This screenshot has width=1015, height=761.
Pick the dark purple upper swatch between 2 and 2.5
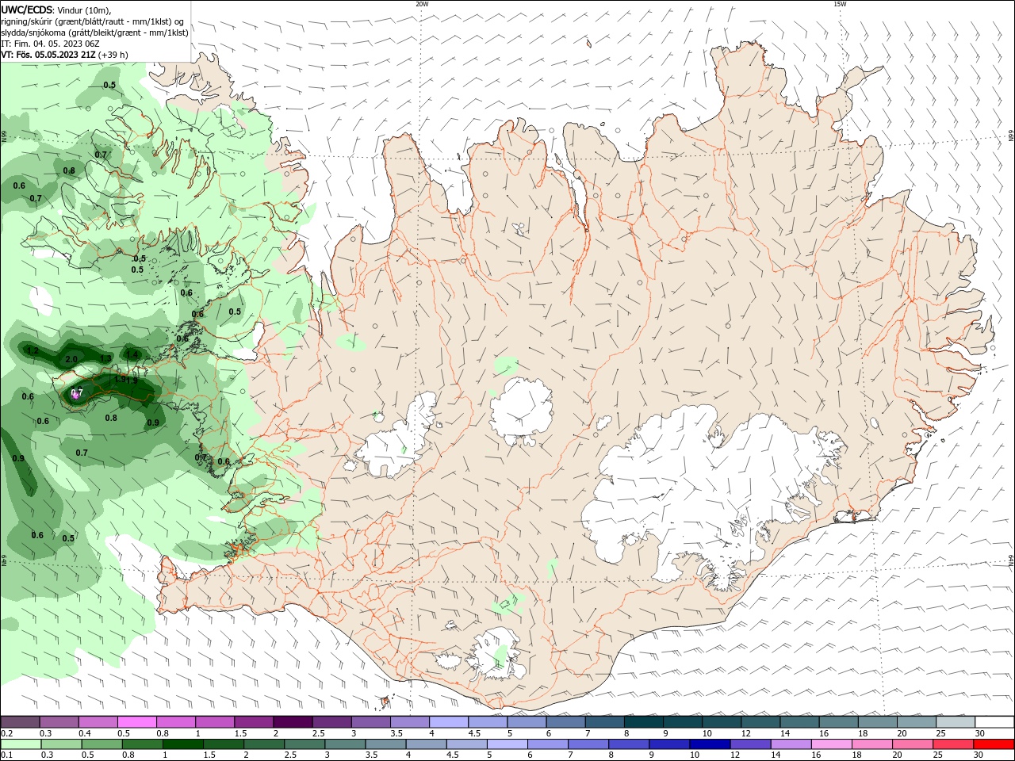[293, 722]
